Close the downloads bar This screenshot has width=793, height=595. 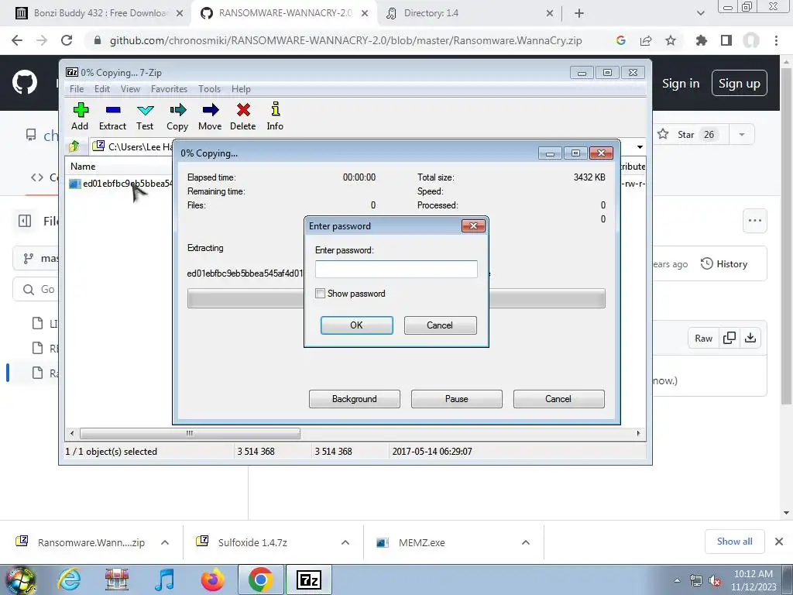click(x=779, y=542)
